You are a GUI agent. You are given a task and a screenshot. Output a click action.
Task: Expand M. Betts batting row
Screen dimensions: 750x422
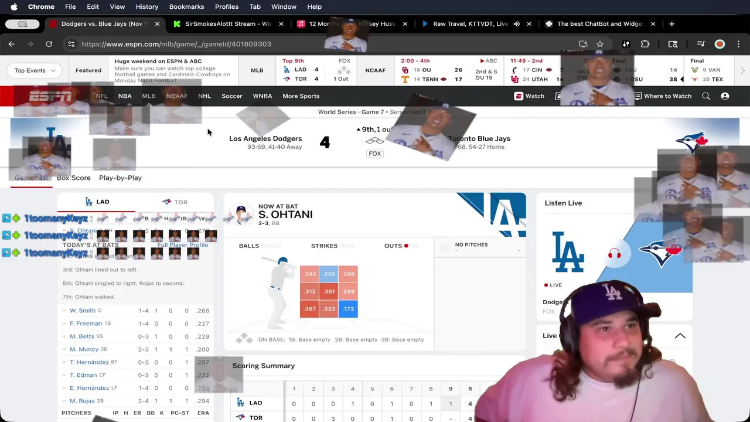(64, 336)
